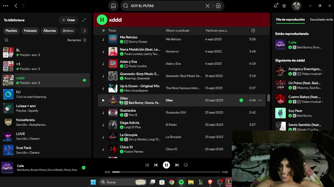This screenshot has height=187, width=334.
Task: Open the Recientes sort dropdown
Action: coord(77,40)
